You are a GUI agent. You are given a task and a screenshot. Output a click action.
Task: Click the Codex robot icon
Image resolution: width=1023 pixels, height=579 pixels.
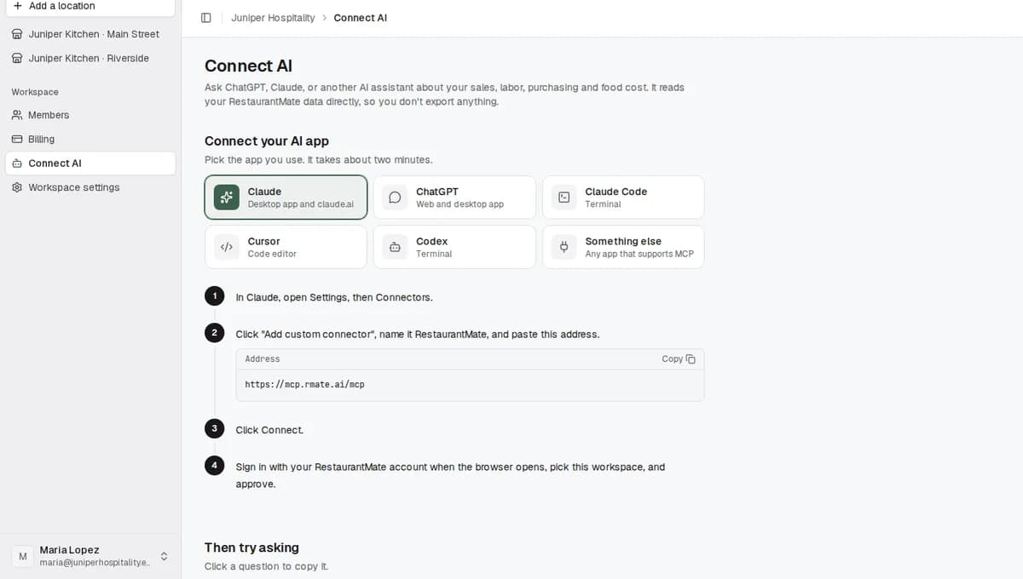[x=395, y=247]
